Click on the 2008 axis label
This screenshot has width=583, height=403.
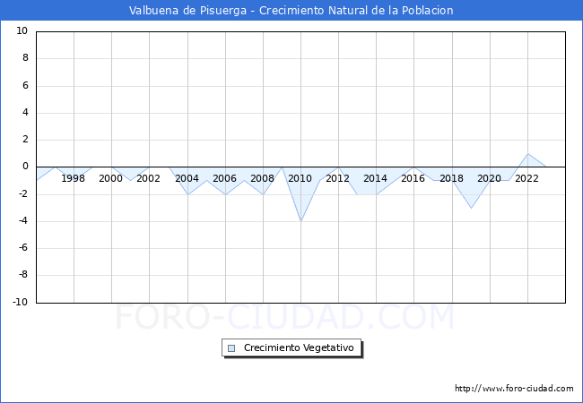(262, 178)
